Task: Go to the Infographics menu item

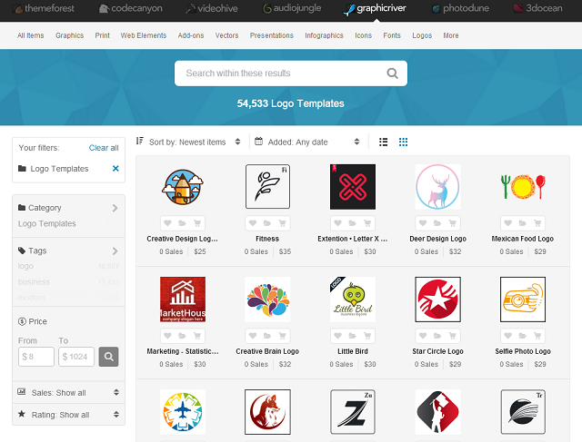Action: point(324,35)
